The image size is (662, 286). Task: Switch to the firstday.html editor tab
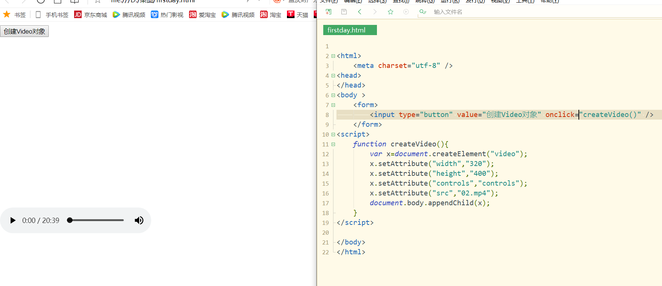tap(350, 30)
